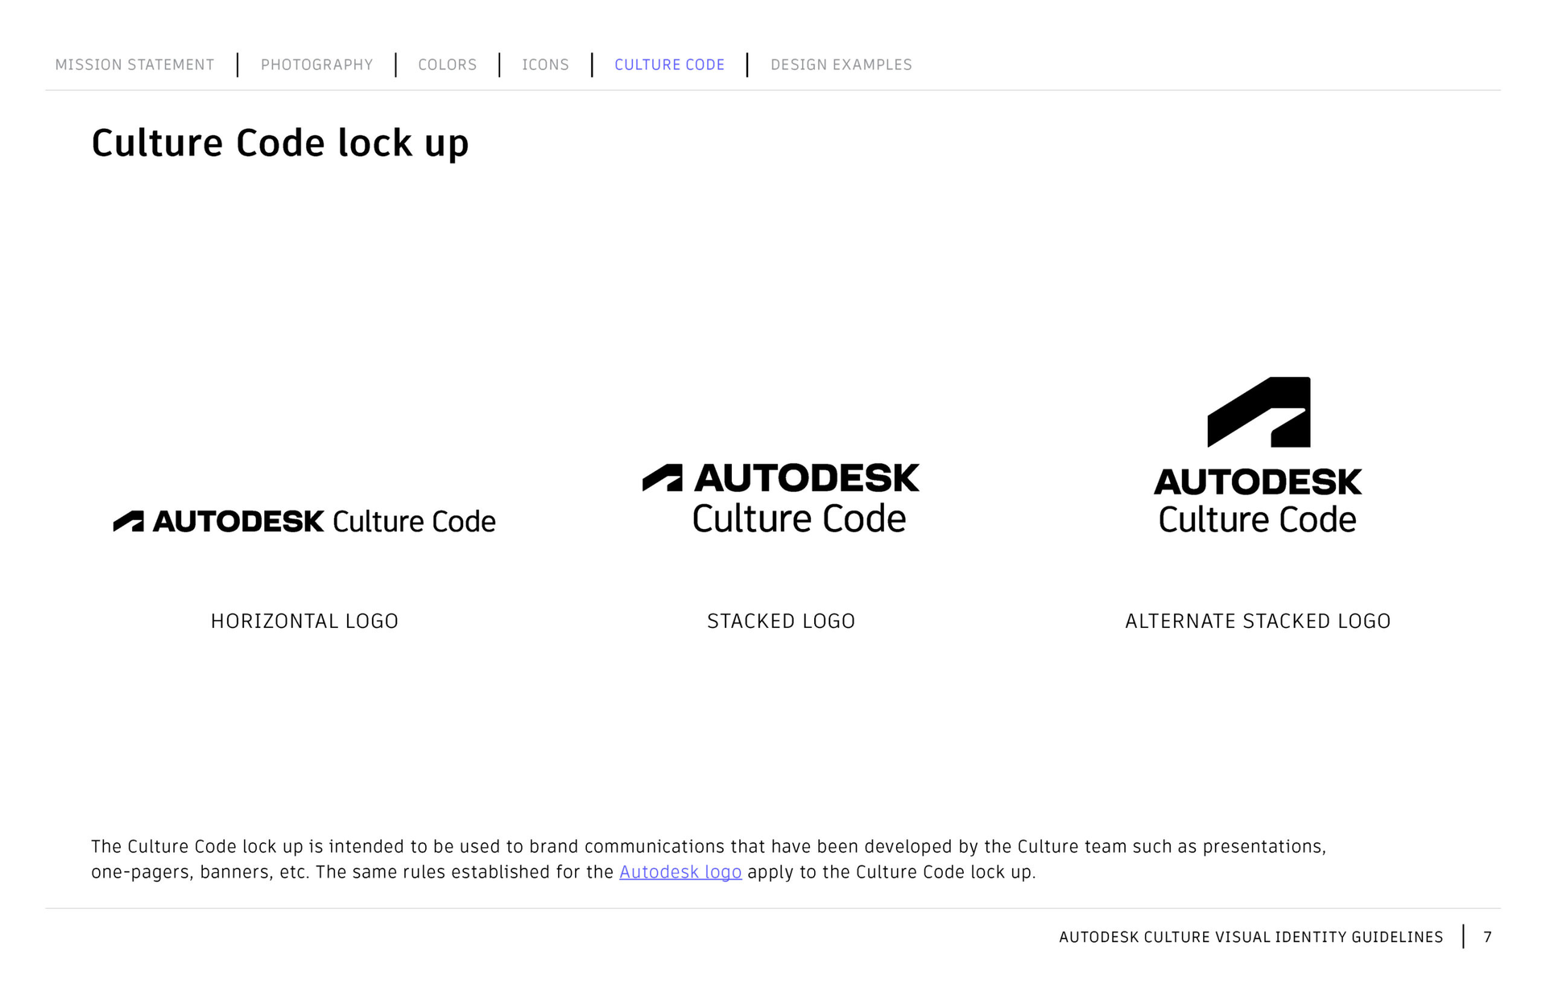Go to the Photography section tab
Viewport: 1546px width, 1000px height.
pyautogui.click(x=316, y=64)
